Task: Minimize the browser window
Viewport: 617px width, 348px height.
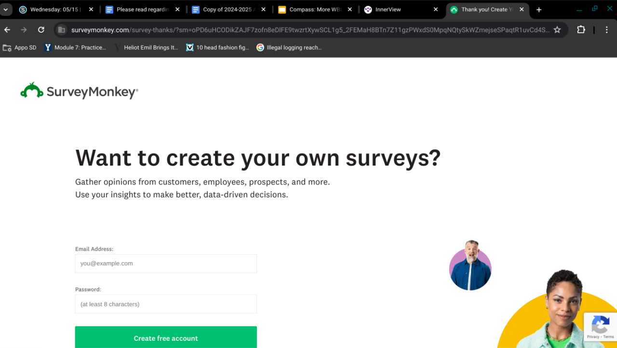Action: 579,9
